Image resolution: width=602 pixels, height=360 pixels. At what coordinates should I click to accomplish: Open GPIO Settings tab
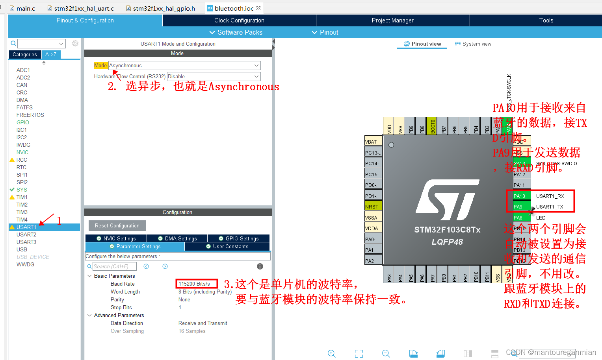[239, 238]
